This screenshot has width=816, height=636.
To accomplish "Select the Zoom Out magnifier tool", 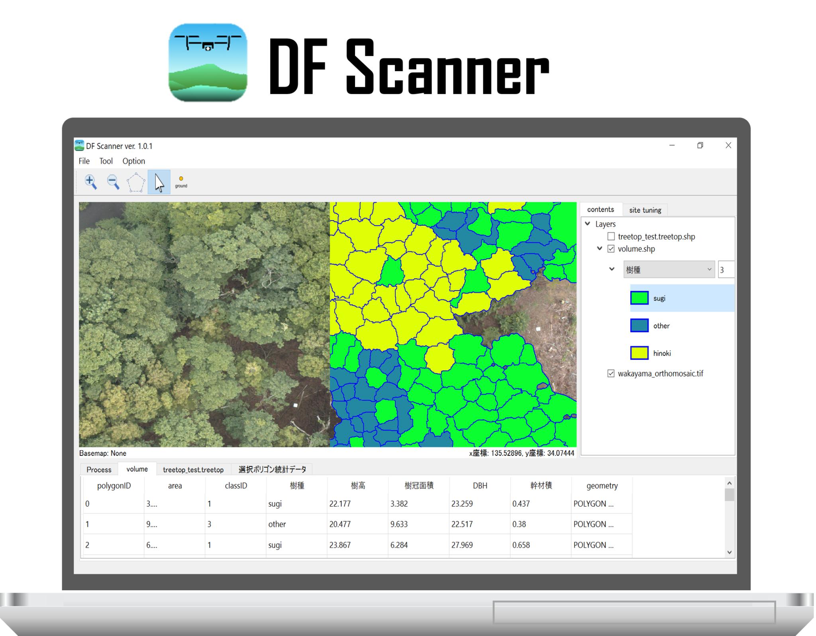I will pyautogui.click(x=113, y=182).
